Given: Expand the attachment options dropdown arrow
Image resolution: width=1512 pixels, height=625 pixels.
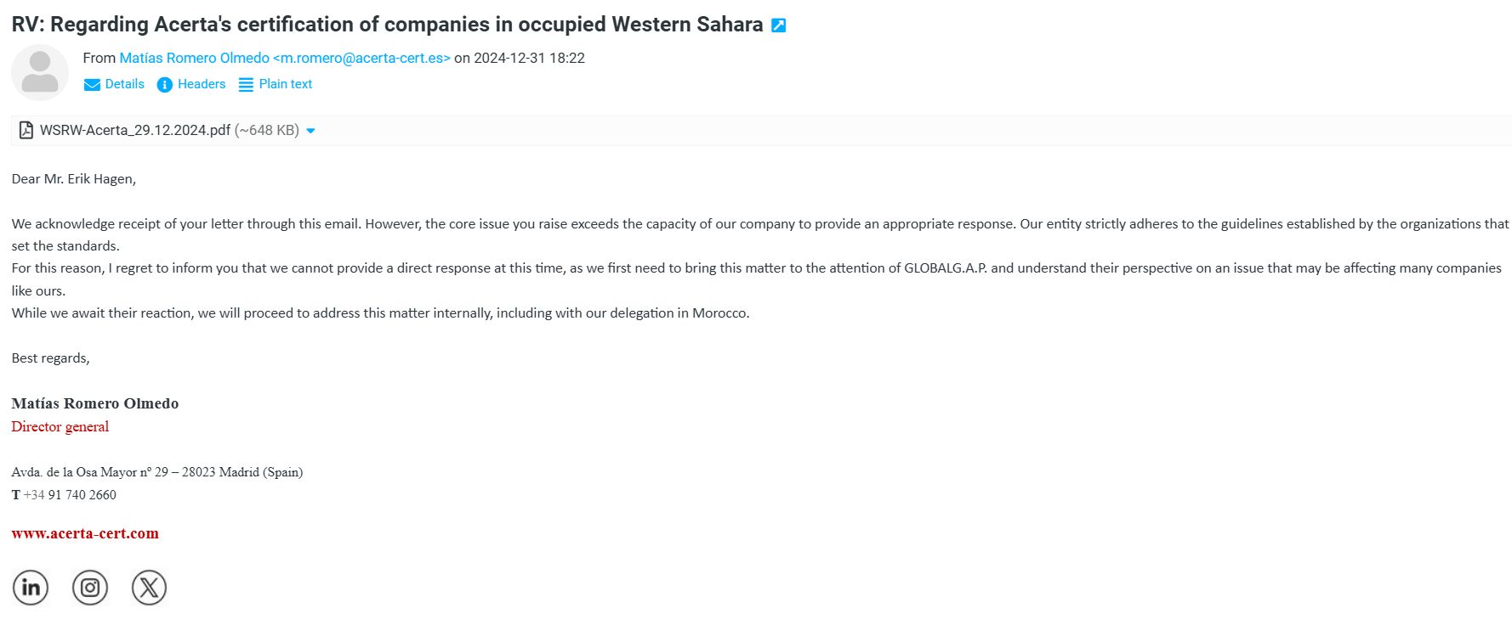Looking at the screenshot, I should [310, 131].
